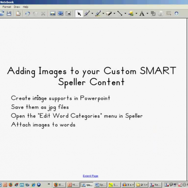Click the red-and-white icon in system tray
188x188 pixels.
(180, 185)
